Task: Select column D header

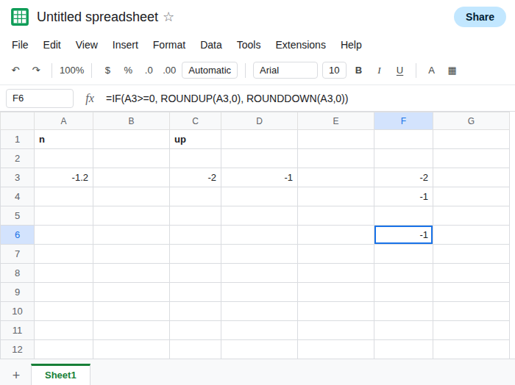Action: point(259,121)
